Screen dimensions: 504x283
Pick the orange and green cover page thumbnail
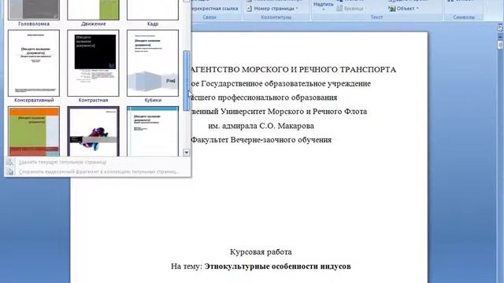tap(34, 131)
